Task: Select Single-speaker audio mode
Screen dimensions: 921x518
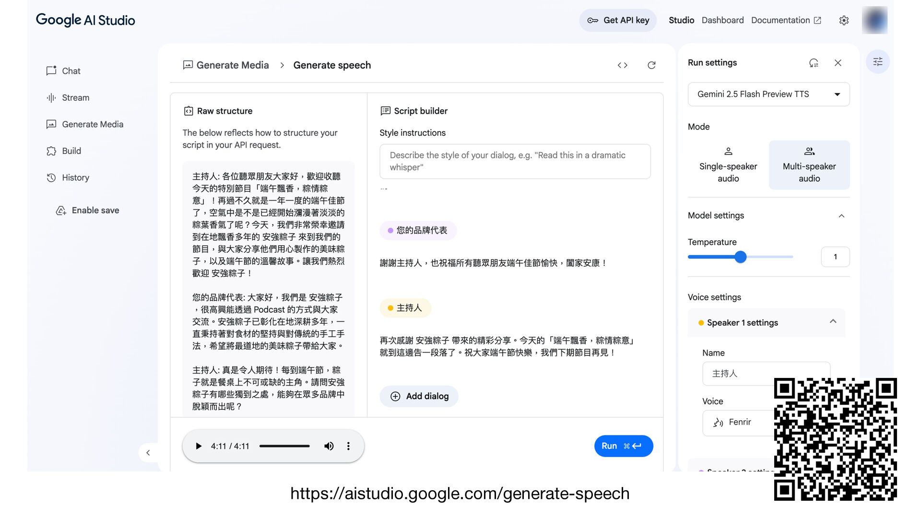Action: coord(728,165)
